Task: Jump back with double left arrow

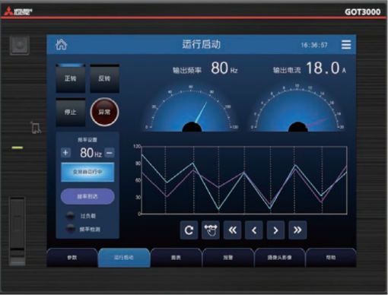Action: [x=232, y=230]
